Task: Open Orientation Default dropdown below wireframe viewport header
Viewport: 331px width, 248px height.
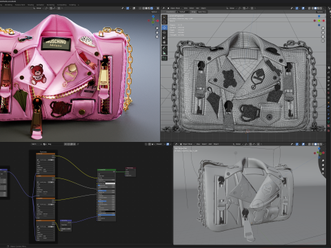Action: tap(183, 12)
